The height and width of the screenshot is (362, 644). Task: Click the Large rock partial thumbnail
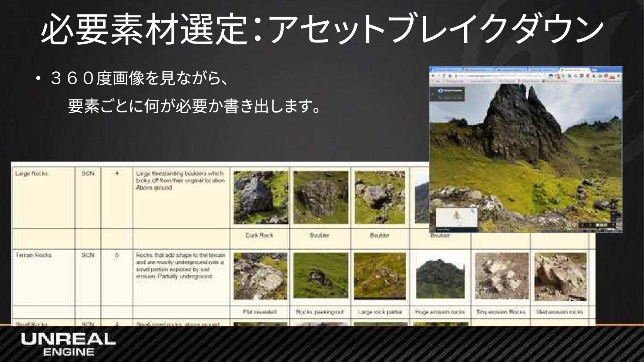pyautogui.click(x=380, y=276)
